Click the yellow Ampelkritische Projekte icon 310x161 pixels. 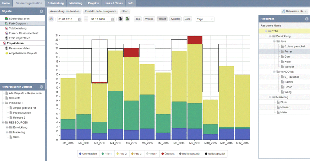[7, 53]
